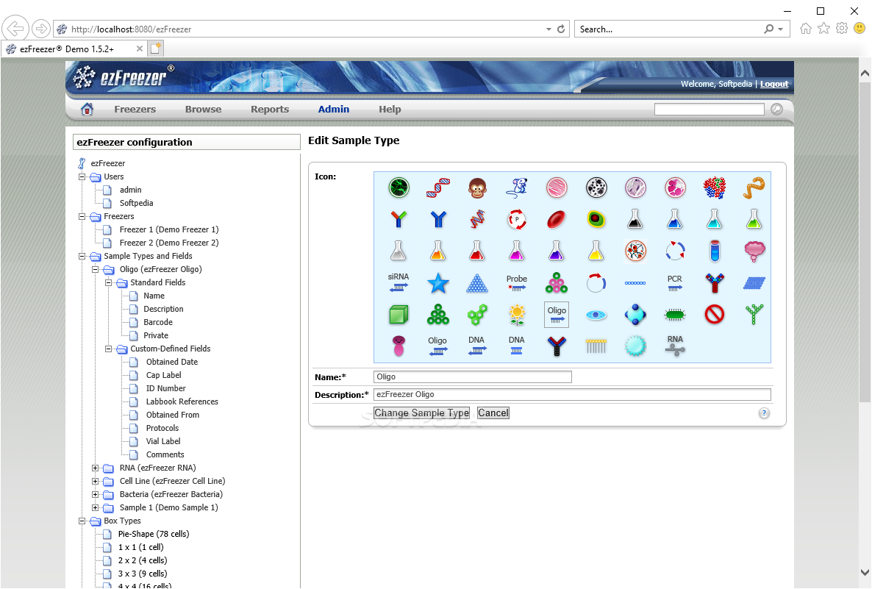Pick the black liquid flask icon
872x589 pixels.
[x=635, y=220]
